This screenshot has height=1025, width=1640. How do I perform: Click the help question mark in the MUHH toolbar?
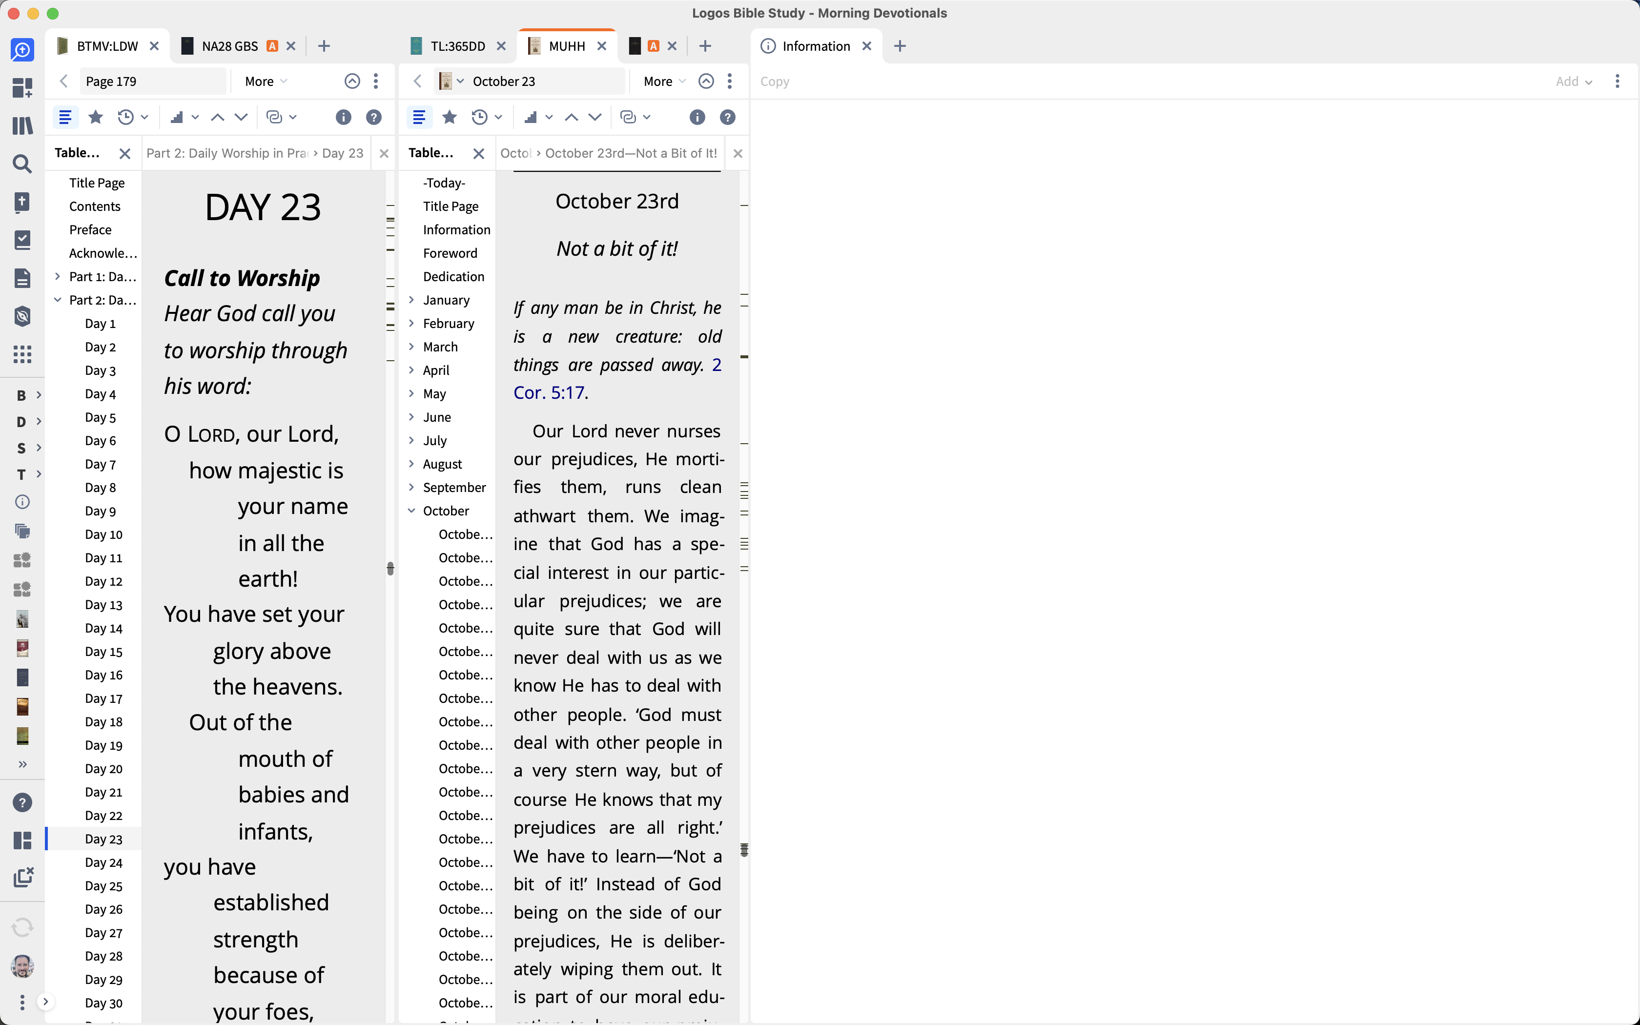727,117
